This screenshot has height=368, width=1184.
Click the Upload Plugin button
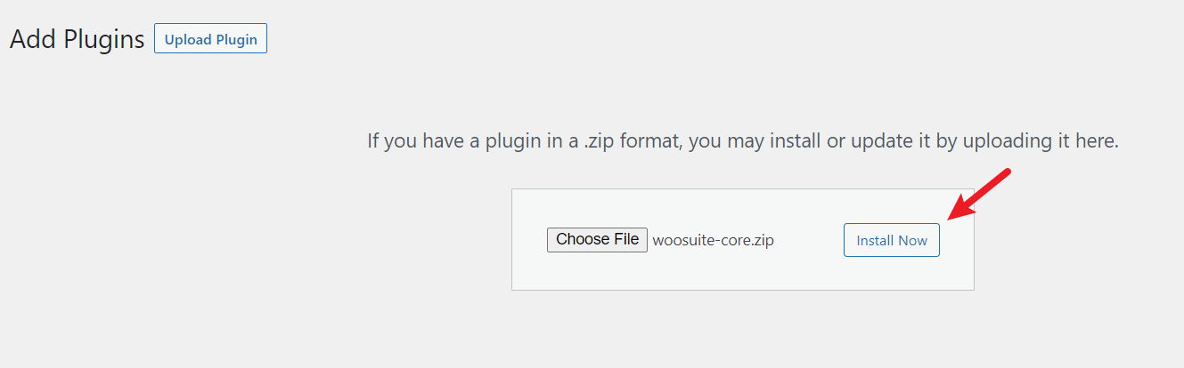[x=210, y=40]
